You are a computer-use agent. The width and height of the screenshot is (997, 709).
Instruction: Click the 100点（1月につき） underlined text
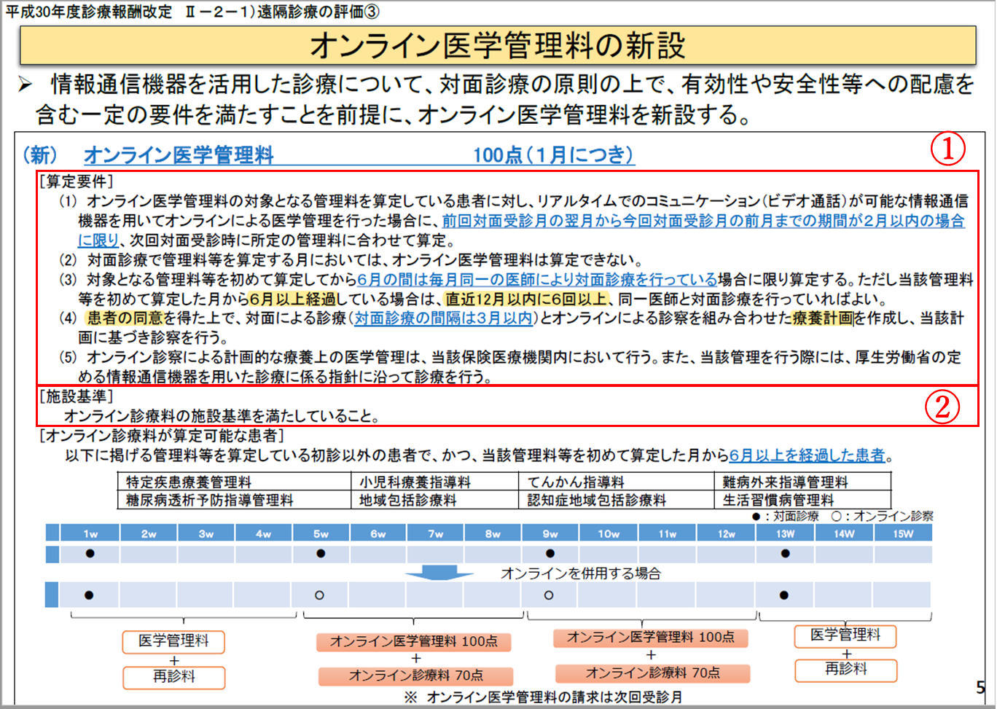click(x=554, y=154)
